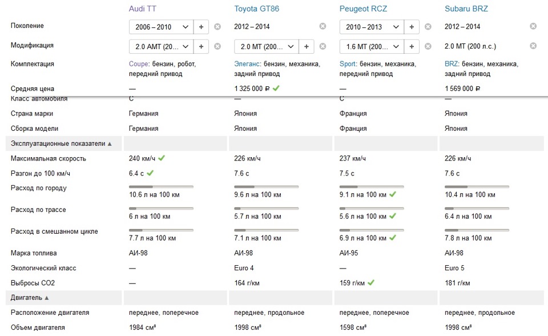Viewport: 548px width, 336px height.
Task: Add another modification for Toyota GT86
Action: tap(306, 46)
